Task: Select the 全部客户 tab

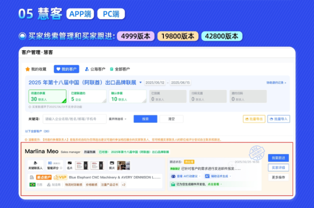Action: 120,69
